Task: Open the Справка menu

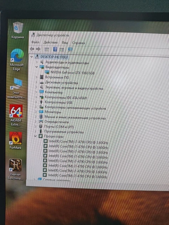Action: point(78,43)
